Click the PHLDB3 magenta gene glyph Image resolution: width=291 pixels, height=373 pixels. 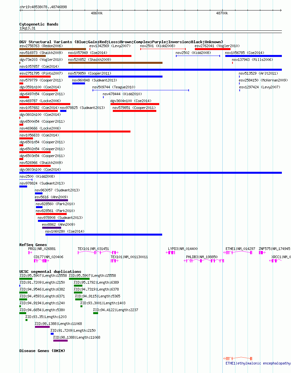[204, 261]
